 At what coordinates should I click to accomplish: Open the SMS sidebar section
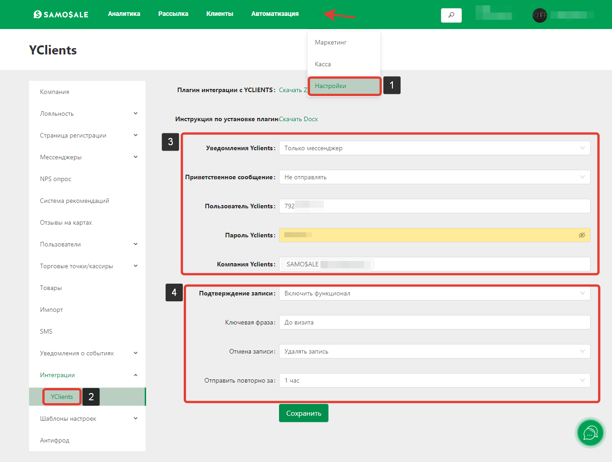tap(87, 331)
